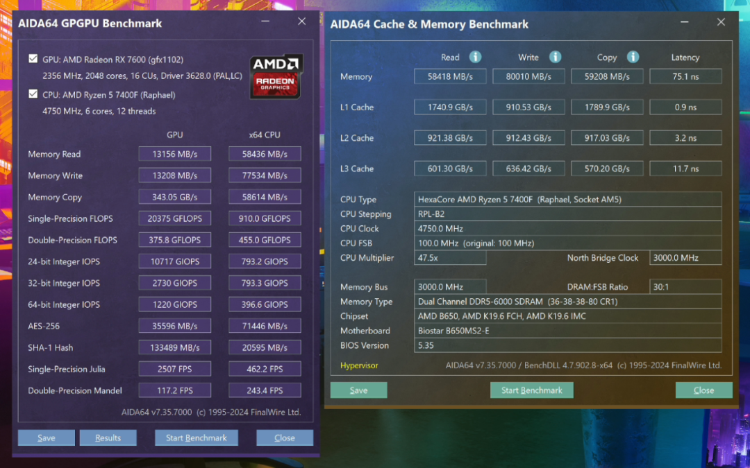
Task: Click Motherboard field Biostar B650MS2-E
Action: (x=568, y=331)
